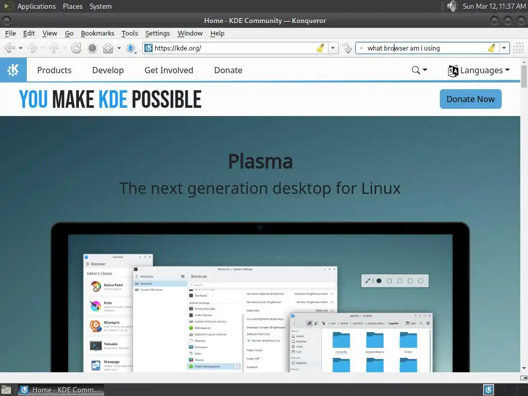Open the File menu
The image size is (528, 396).
pyautogui.click(x=10, y=34)
